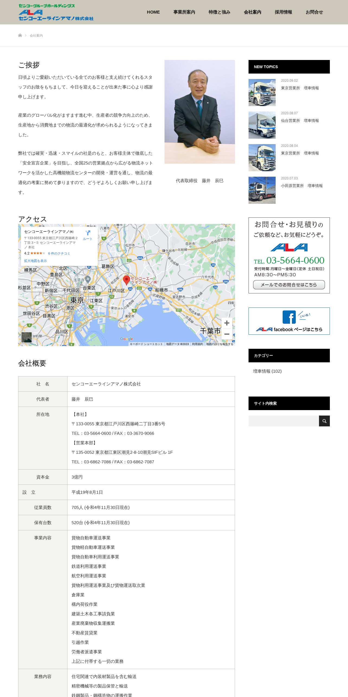Screen dimensions: 348x697
Task: Click キーボード ショートカット on map footer
Action: 146,344
